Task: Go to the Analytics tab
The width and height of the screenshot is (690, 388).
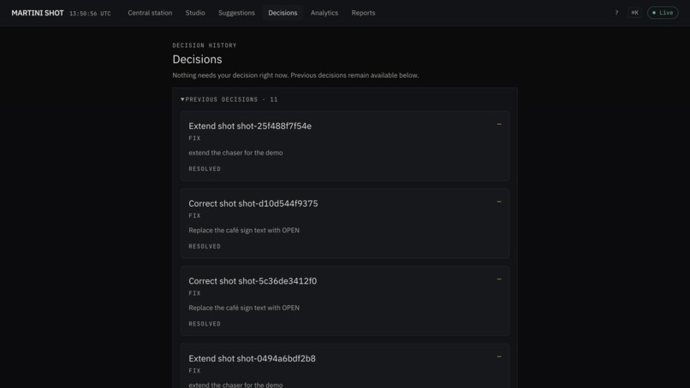Action: (324, 13)
